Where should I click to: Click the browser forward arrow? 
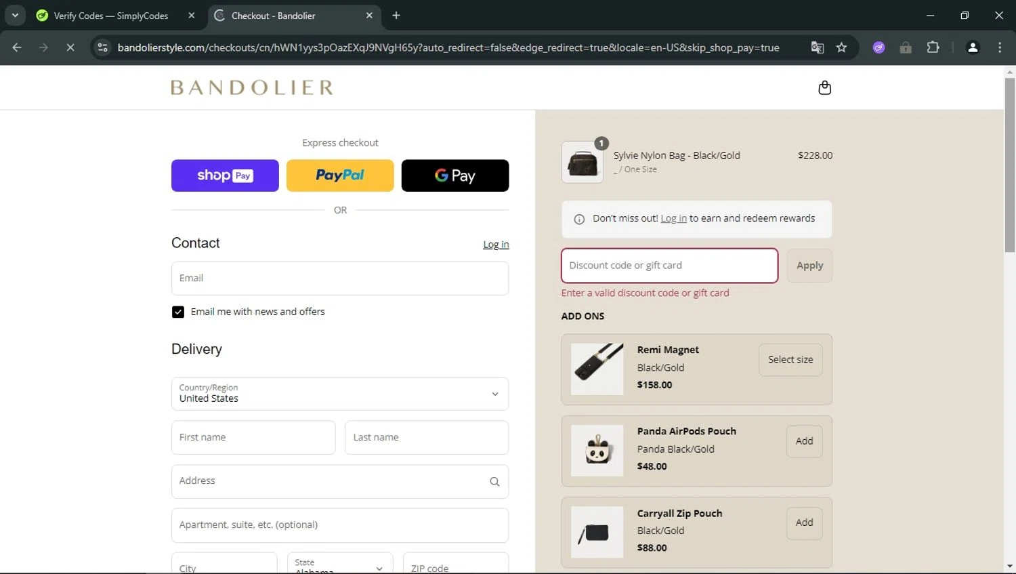(43, 47)
